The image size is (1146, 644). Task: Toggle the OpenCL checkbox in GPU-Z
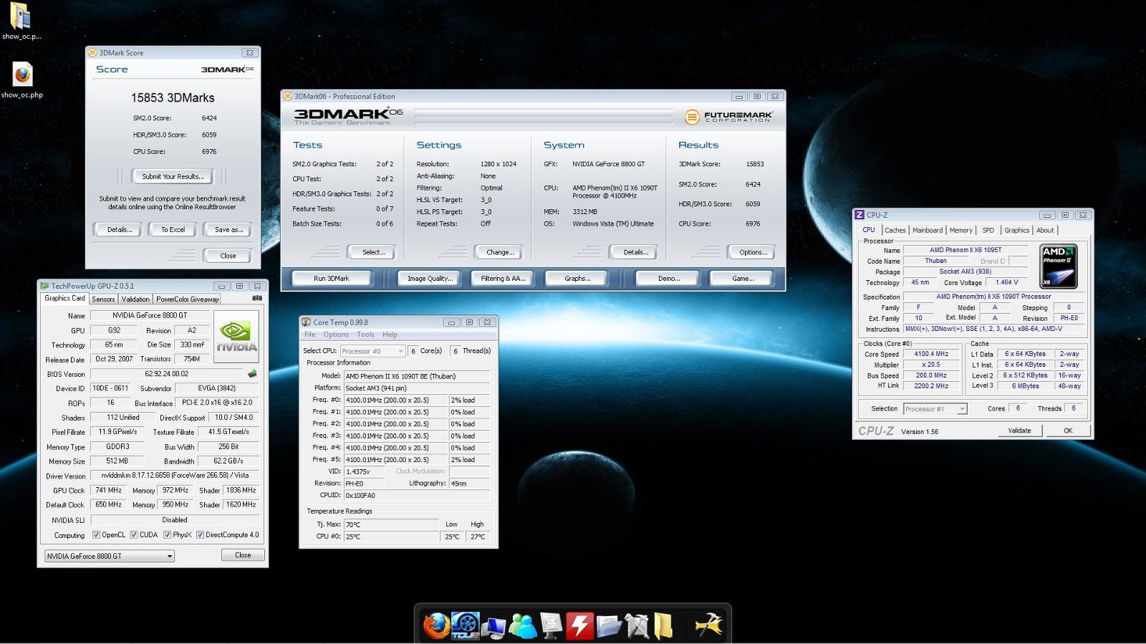96,534
